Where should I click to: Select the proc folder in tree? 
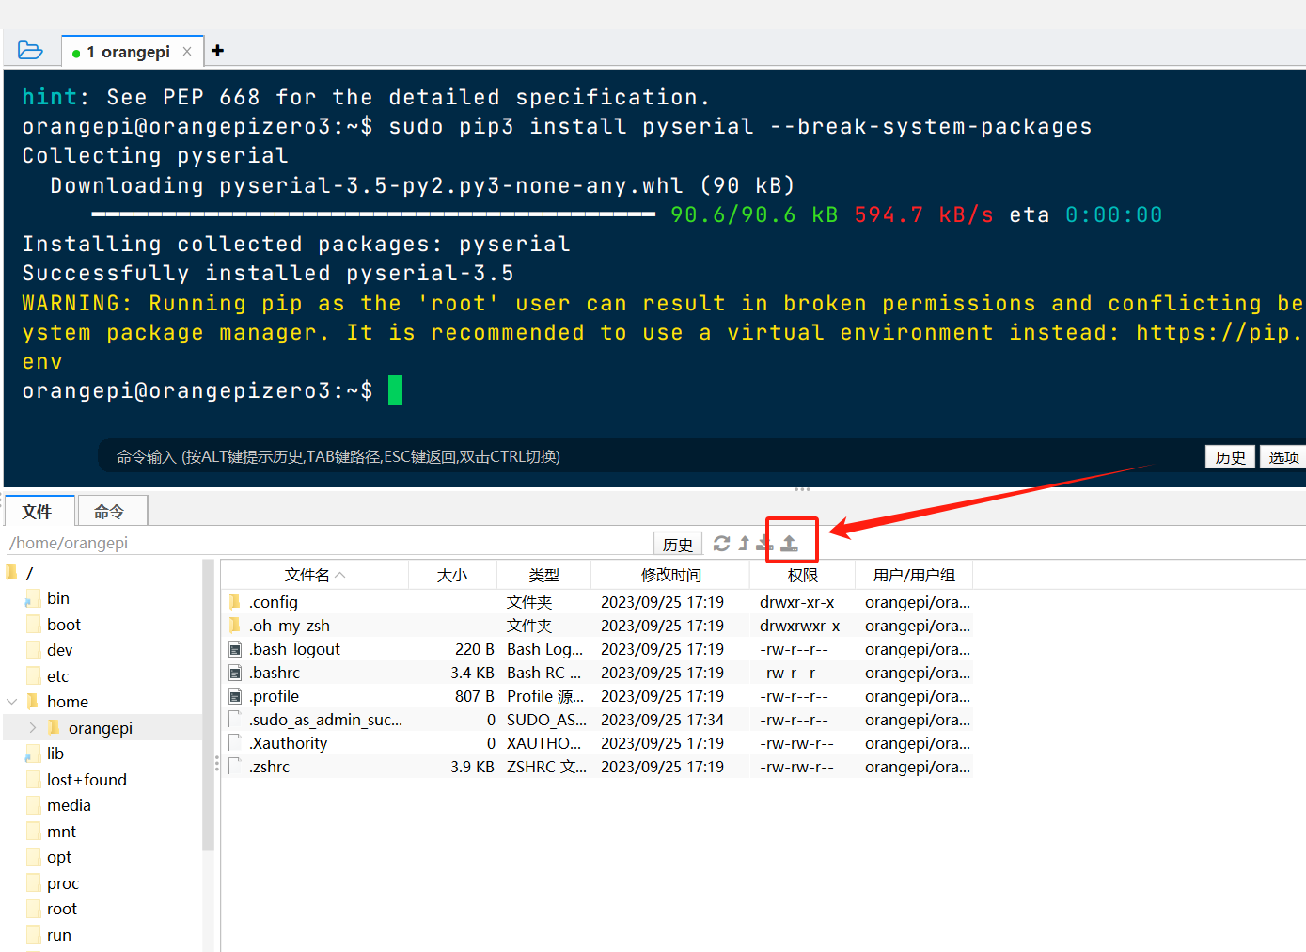63,883
